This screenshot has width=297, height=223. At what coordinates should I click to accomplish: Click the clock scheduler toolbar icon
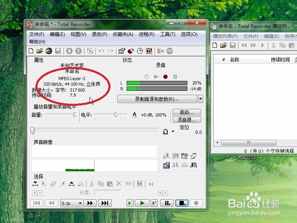140,51
